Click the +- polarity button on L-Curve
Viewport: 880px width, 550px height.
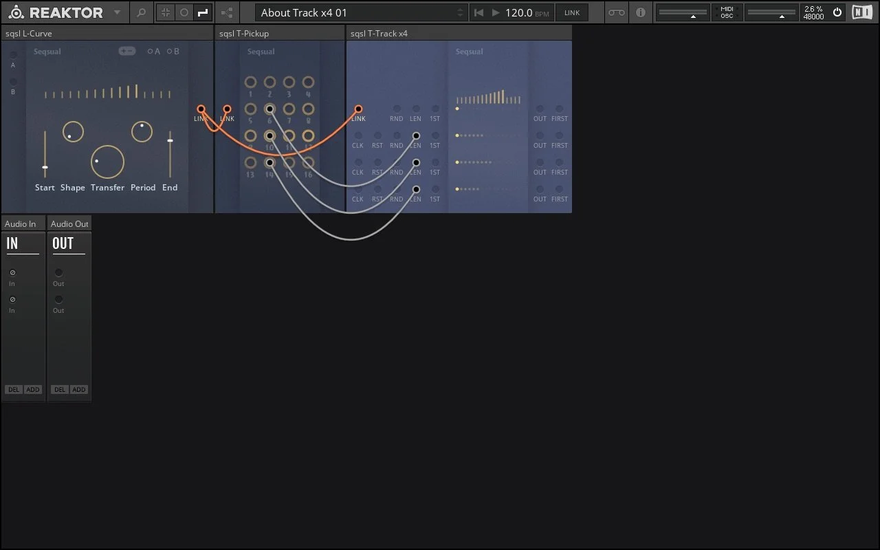coord(127,51)
